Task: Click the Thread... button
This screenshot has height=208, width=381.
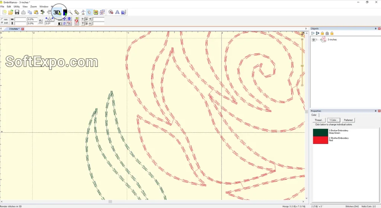Action: (x=318, y=120)
